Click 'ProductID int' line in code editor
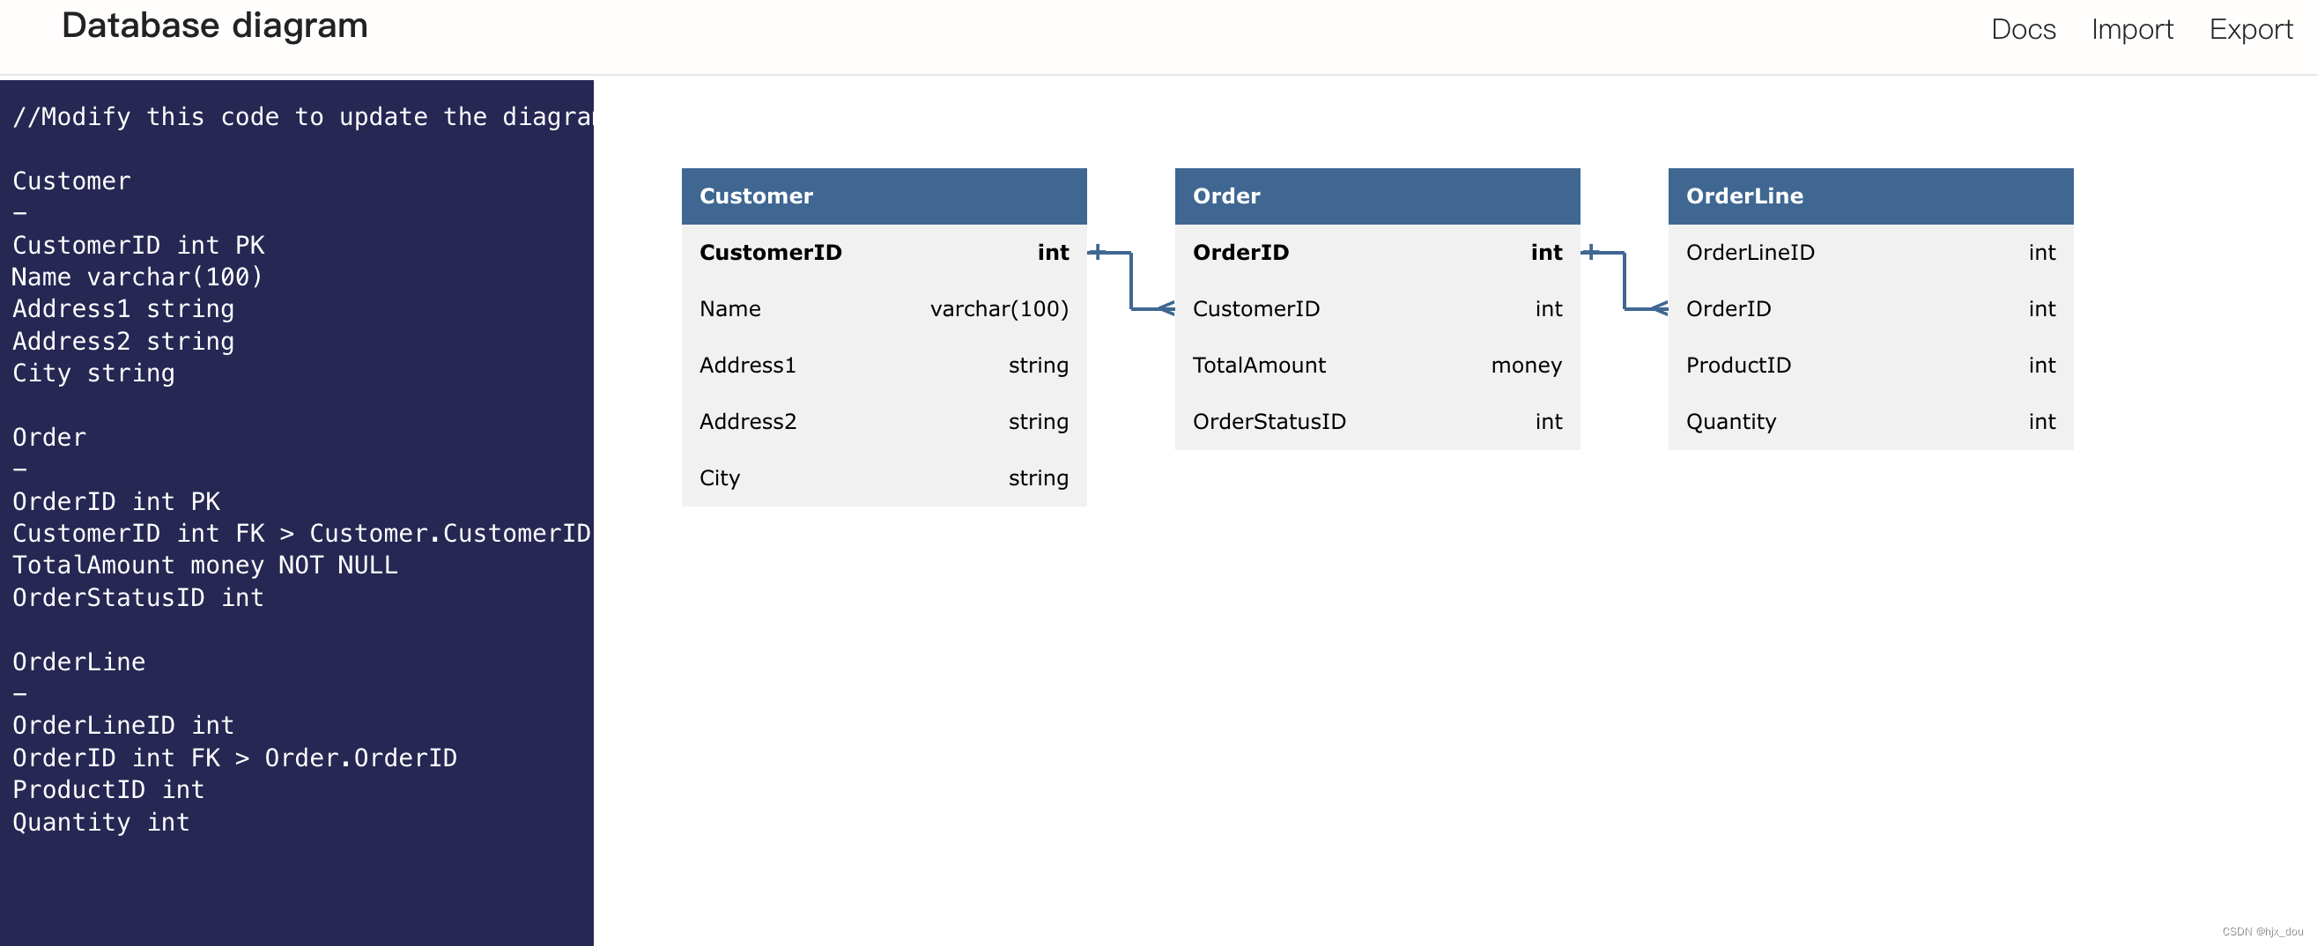The width and height of the screenshot is (2317, 946). pos(109,789)
